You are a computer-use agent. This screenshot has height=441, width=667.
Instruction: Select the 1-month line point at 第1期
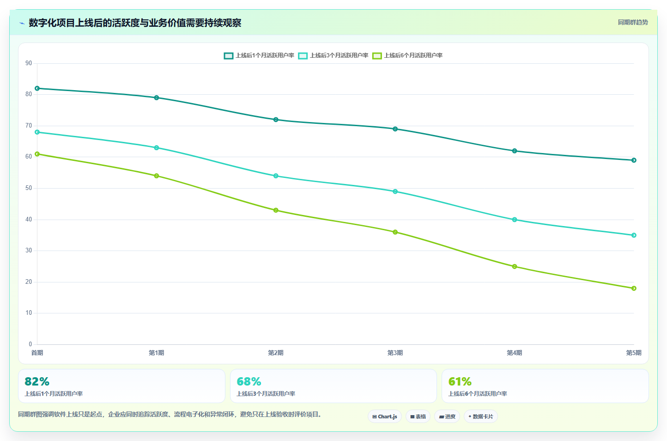click(157, 98)
